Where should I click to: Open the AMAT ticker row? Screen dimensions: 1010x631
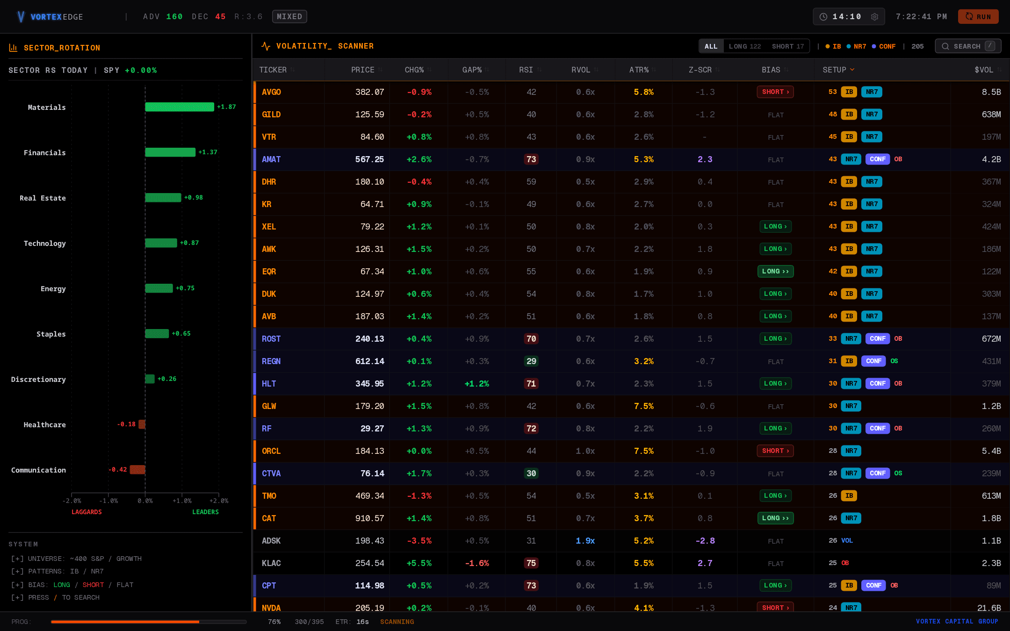pos(631,159)
